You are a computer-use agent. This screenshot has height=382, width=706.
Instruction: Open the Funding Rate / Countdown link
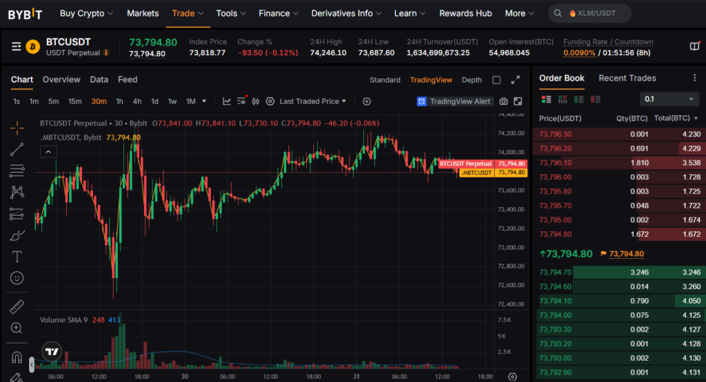608,42
